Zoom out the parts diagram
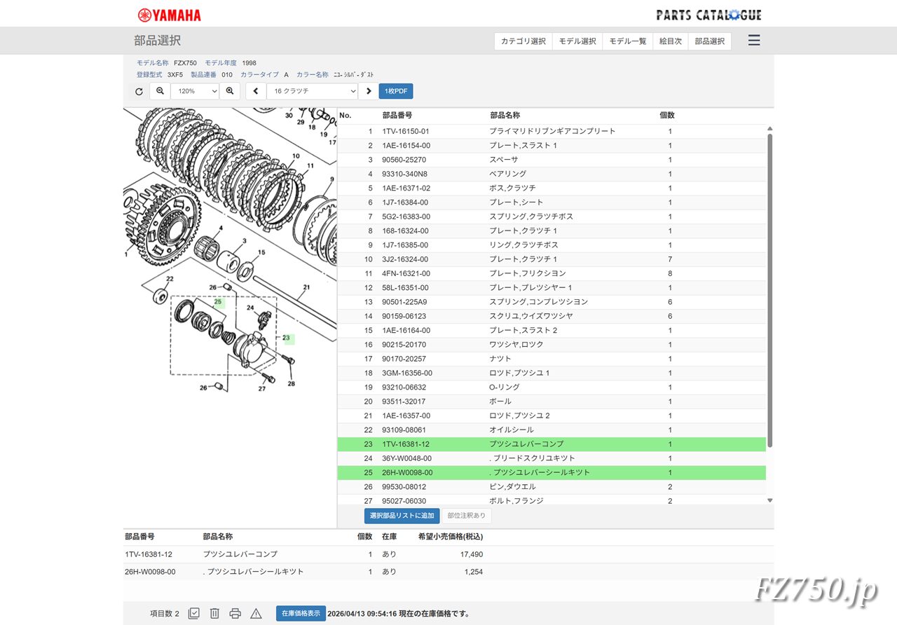This screenshot has width=897, height=625. click(160, 91)
